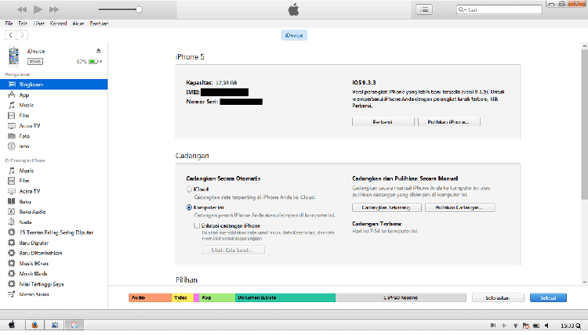588x335 pixels.
Task: Eject iDevice using the eject icon
Action: [x=99, y=51]
